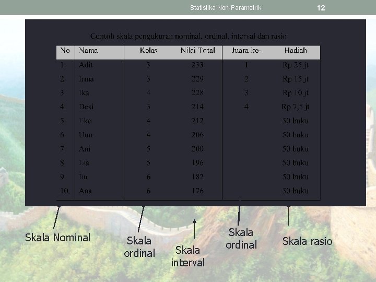The image size is (376, 282).
Task: Click the name 'Tin' in the table
Action: point(83,177)
